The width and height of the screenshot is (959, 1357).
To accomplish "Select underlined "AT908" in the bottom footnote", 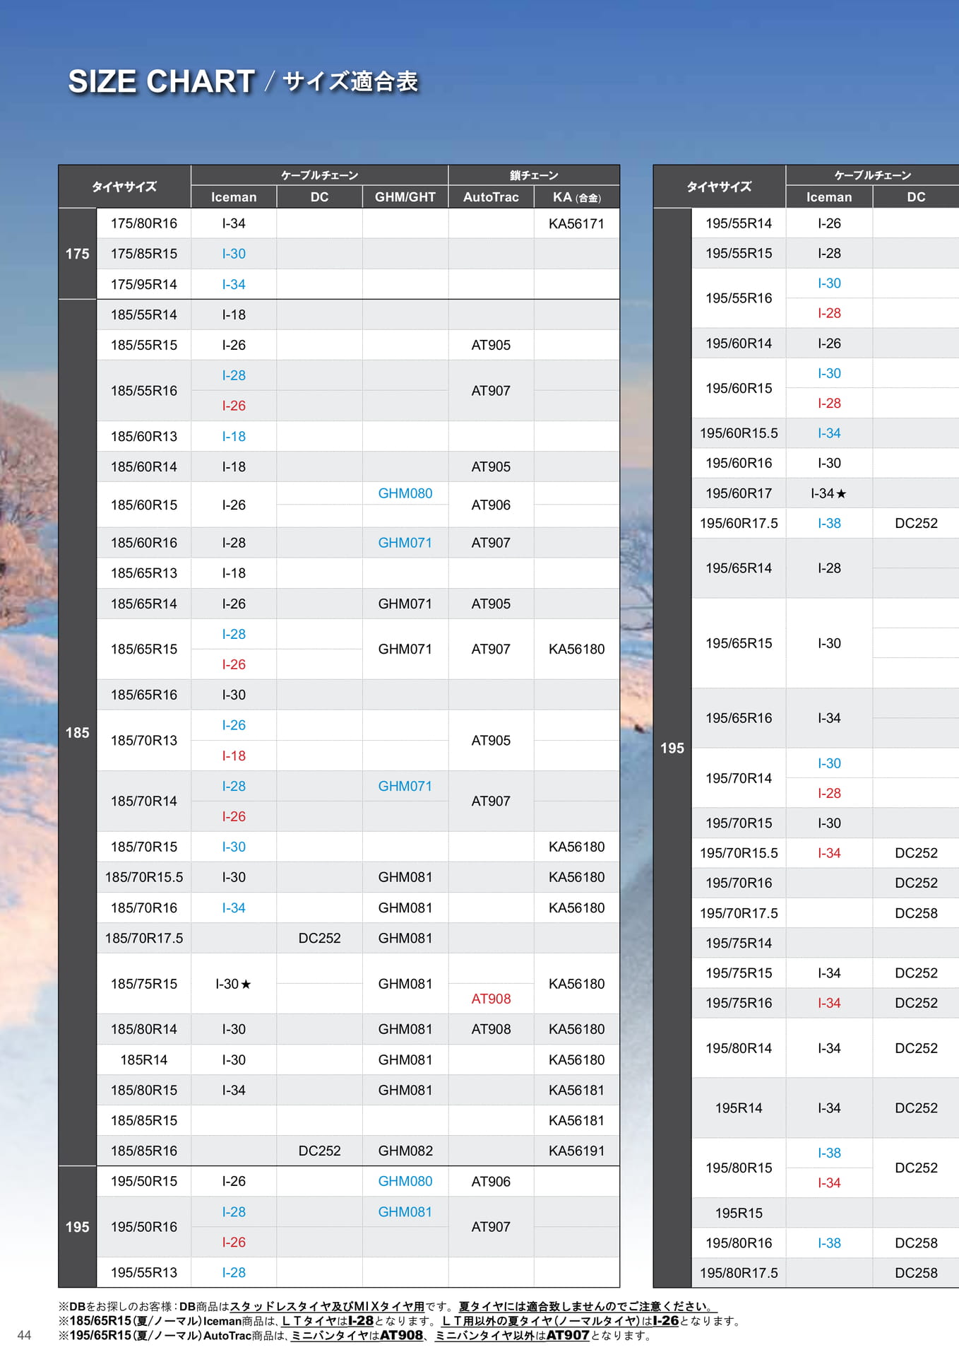I will coord(401,1336).
